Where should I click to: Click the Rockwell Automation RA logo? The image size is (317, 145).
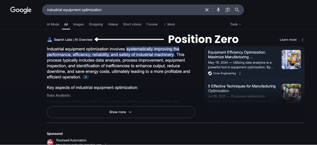tap(50, 142)
